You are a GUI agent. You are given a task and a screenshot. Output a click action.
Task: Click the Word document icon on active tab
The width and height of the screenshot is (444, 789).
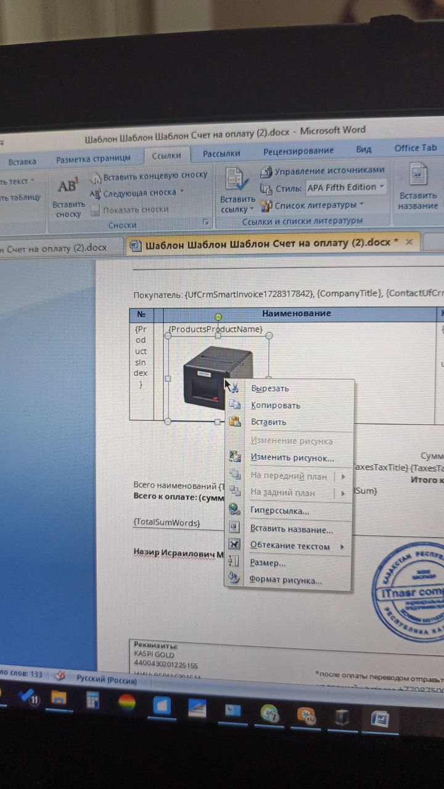point(135,245)
